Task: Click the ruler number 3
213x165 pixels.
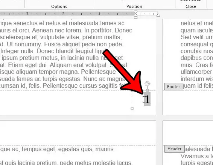Action: [27, 14]
